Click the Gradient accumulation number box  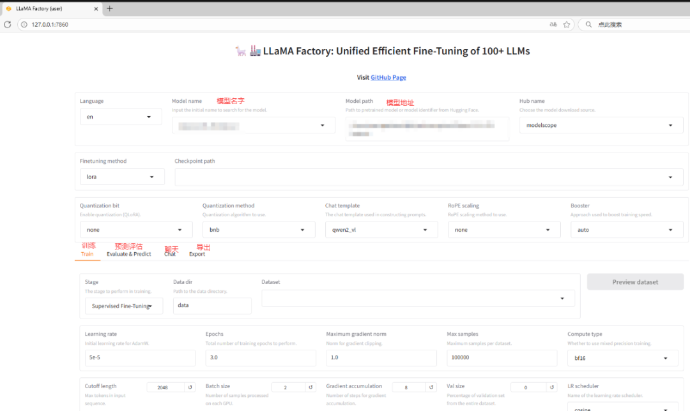point(410,387)
